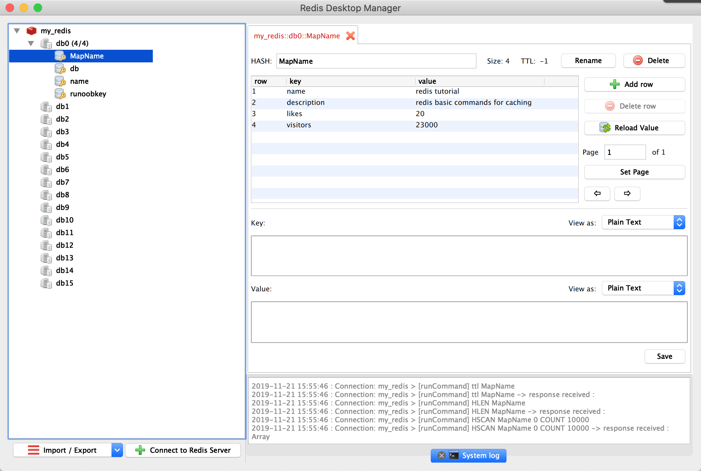Open the Key View as dropdown
The image size is (701, 471).
click(x=644, y=222)
